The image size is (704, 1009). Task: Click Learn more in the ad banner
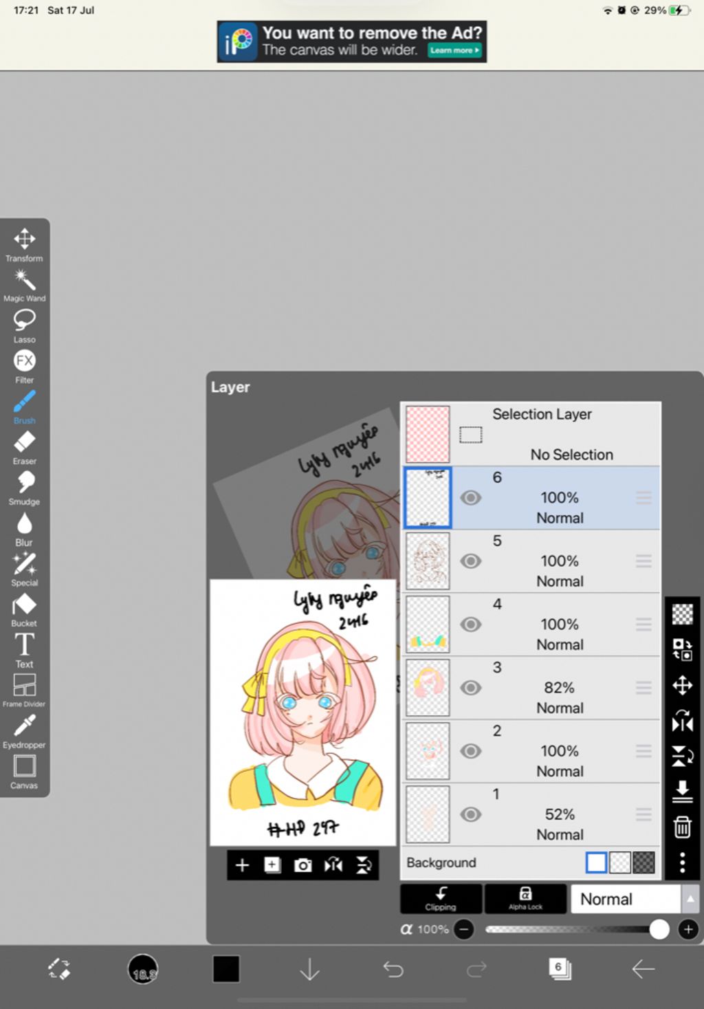(x=454, y=50)
